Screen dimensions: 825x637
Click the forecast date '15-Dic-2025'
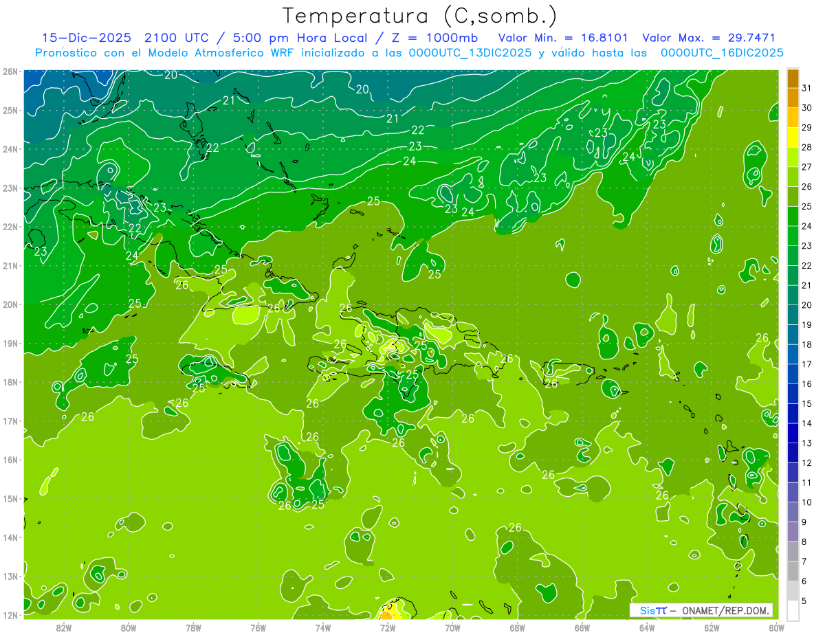coord(87,38)
